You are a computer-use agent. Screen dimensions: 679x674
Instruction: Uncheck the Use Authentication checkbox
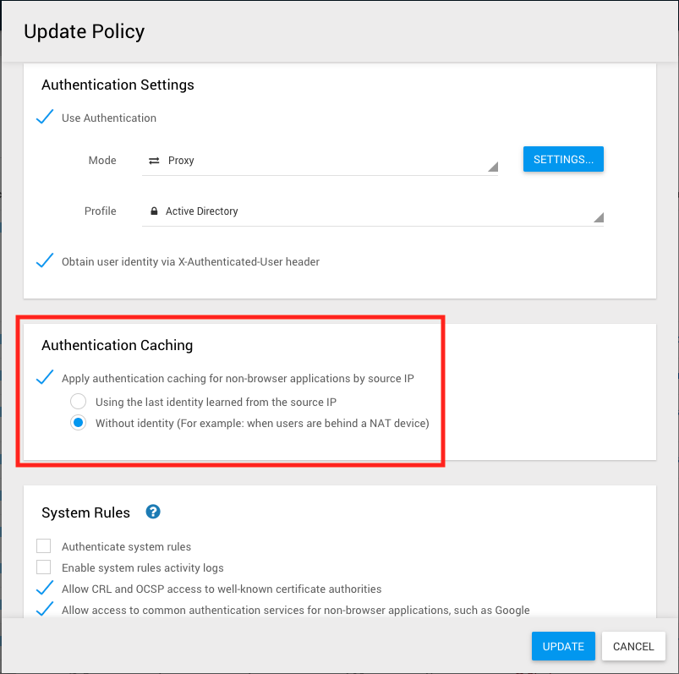[x=46, y=118]
